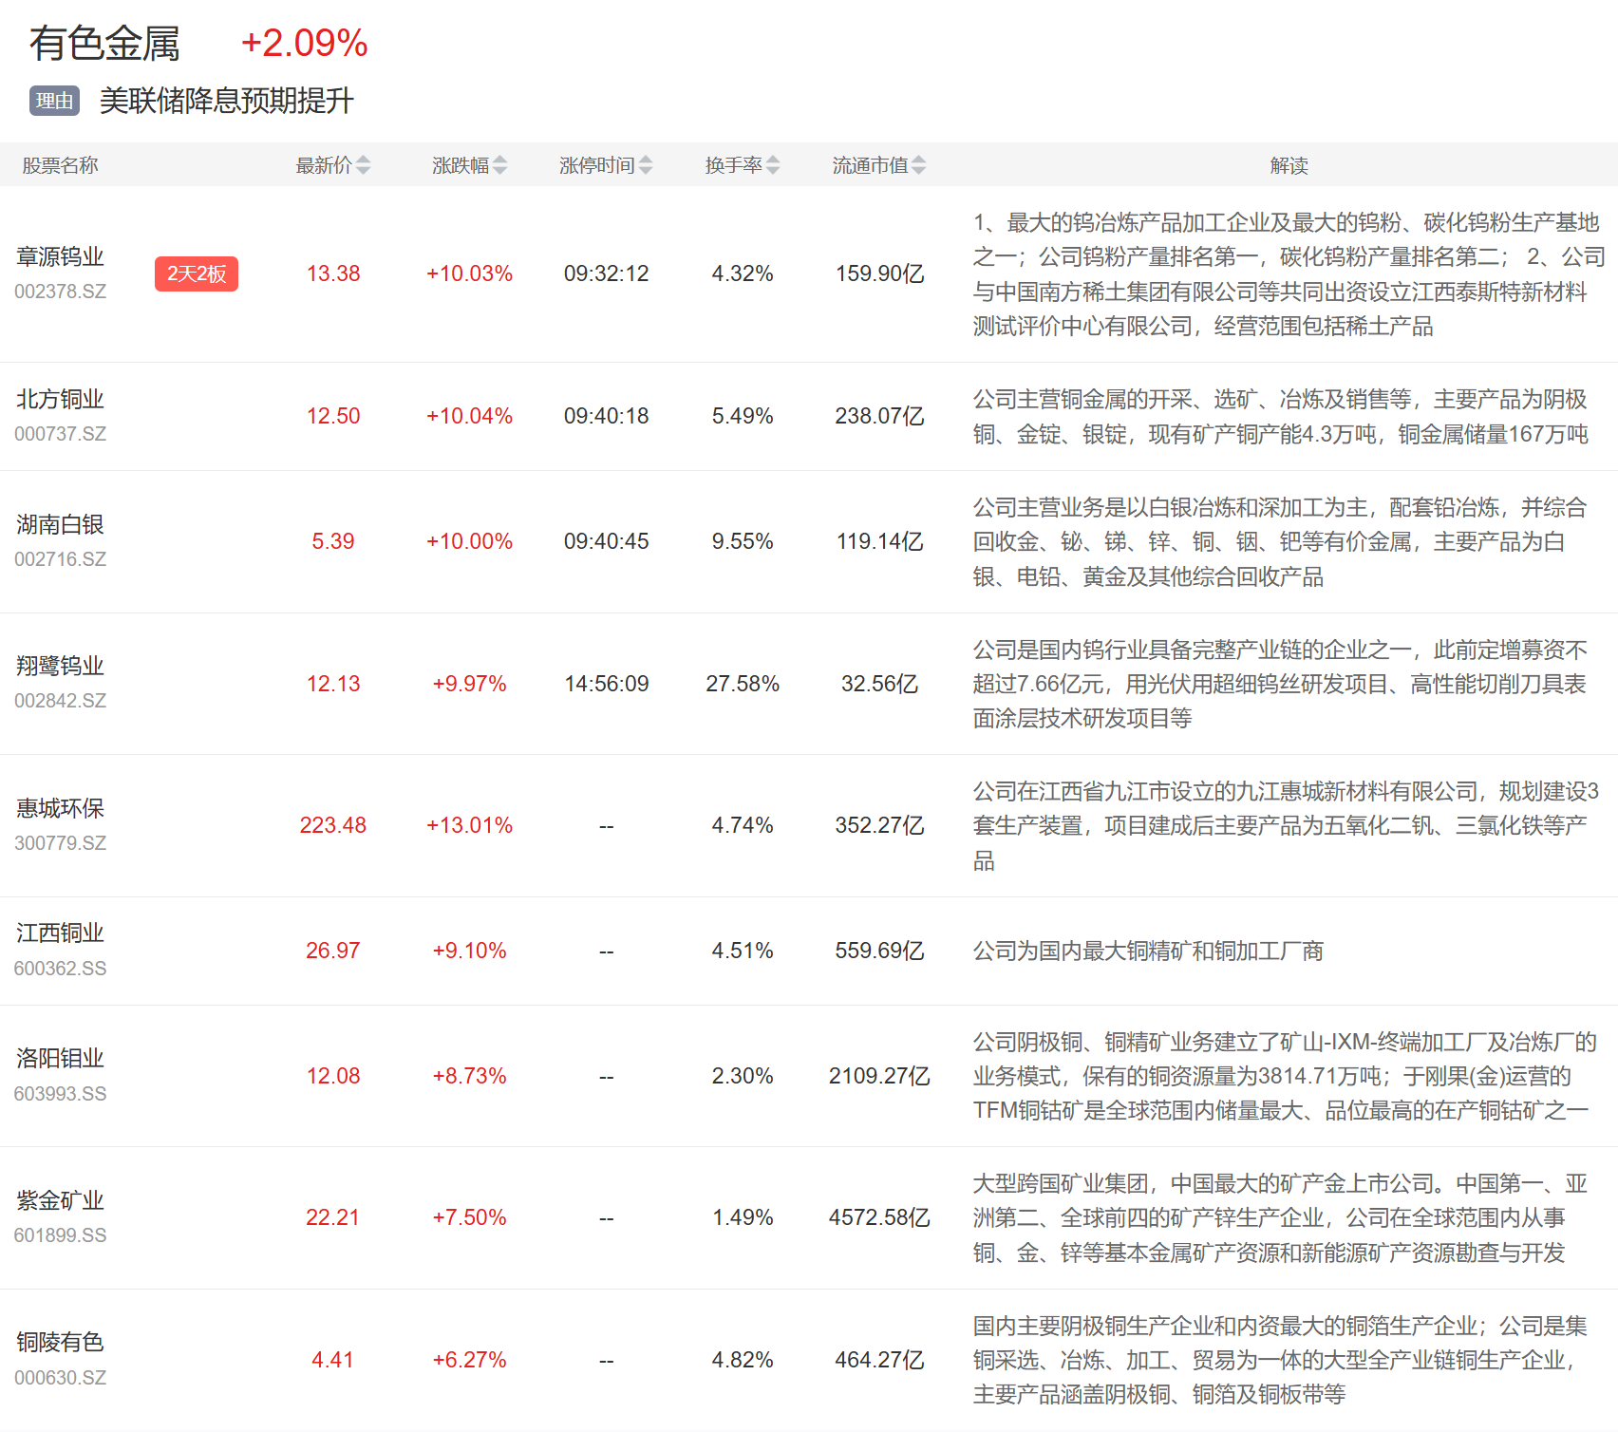This screenshot has width=1618, height=1432.
Task: Click the 解读 column header
Action: pos(1289,165)
